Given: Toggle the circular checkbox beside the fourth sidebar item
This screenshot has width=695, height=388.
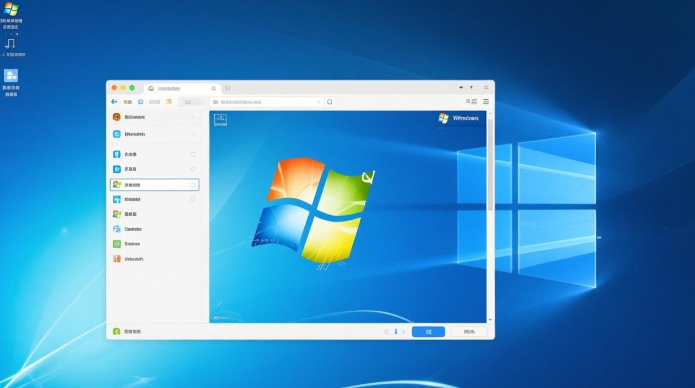Looking at the screenshot, I should [192, 169].
